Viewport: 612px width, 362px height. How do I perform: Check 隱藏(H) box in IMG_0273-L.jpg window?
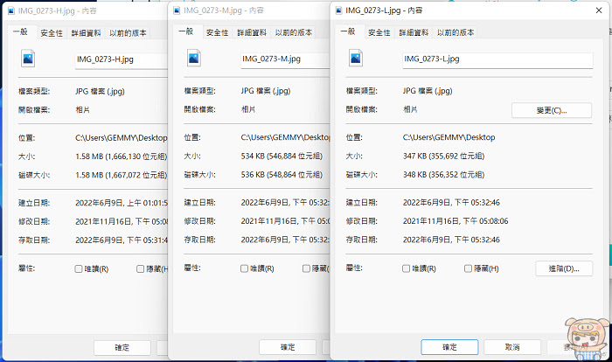(x=468, y=268)
